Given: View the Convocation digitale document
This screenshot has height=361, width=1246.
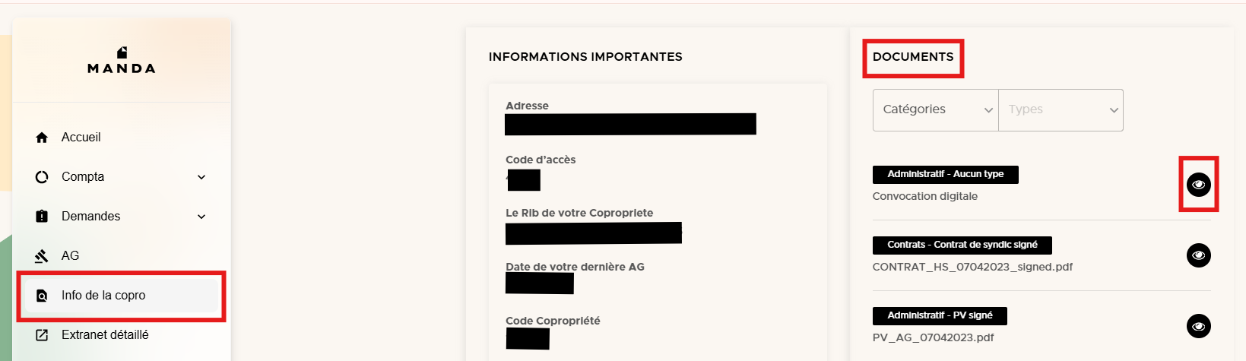Looking at the screenshot, I should coord(1198,185).
